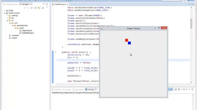Select the .project file
The width and height of the screenshot is (197, 110).
[x=13, y=38]
